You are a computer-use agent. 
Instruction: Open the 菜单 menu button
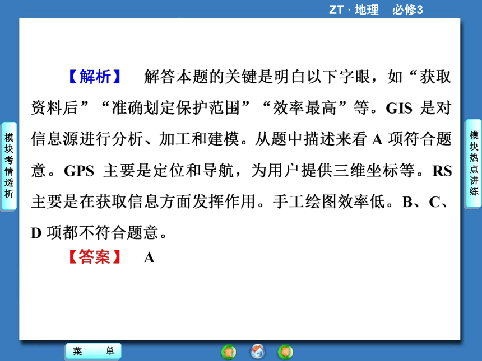click(94, 351)
